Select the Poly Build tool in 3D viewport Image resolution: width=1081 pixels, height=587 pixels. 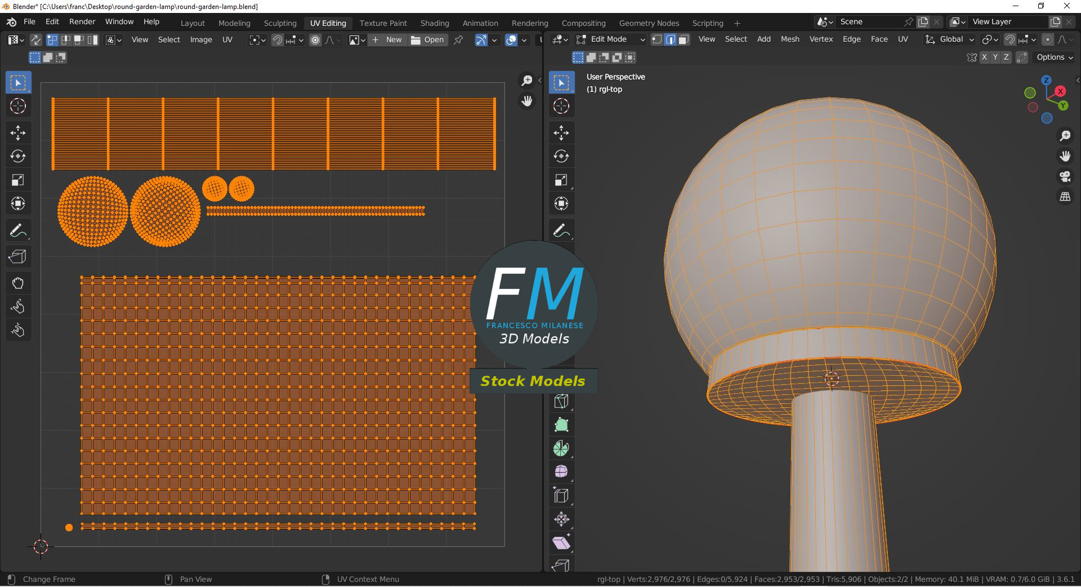pyautogui.click(x=561, y=425)
